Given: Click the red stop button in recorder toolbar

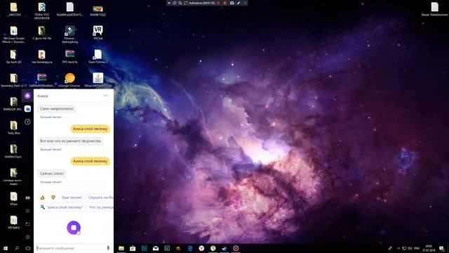Looking at the screenshot, I should [224, 3].
